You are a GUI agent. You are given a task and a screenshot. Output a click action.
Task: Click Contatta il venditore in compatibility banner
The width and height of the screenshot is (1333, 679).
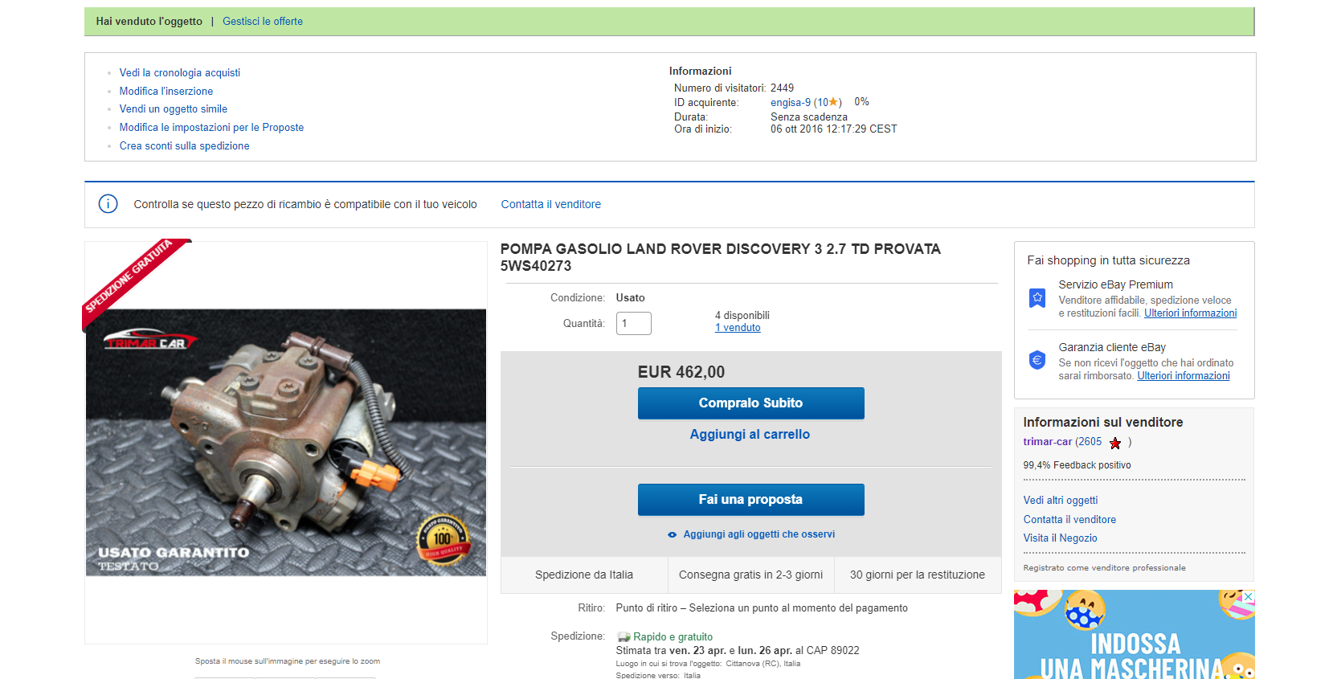point(550,204)
